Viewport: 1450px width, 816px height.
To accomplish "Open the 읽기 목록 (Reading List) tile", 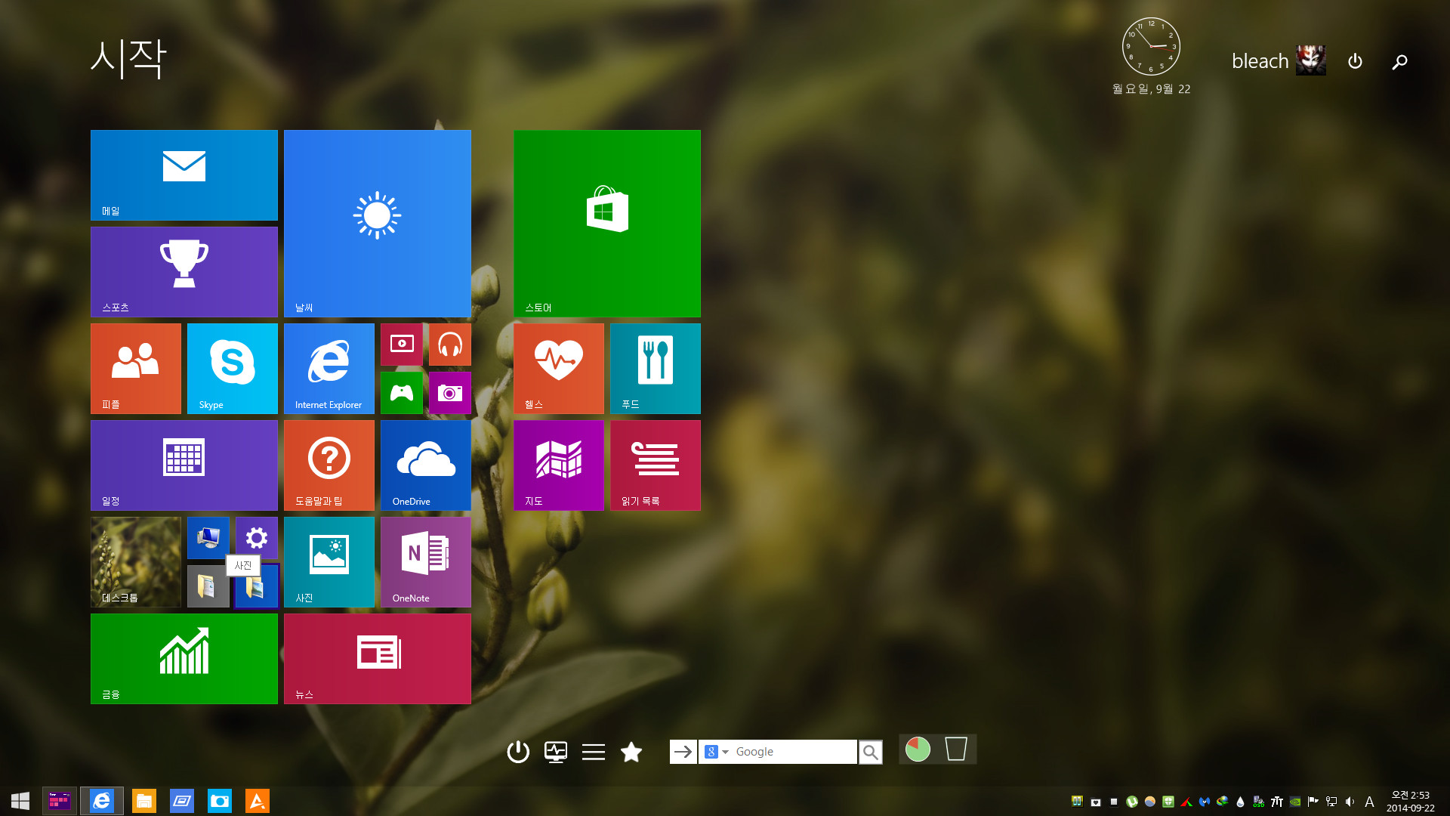I will click(656, 465).
